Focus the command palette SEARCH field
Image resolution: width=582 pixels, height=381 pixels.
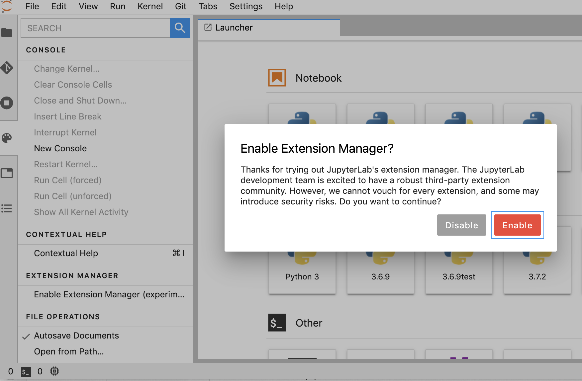pyautogui.click(x=96, y=28)
